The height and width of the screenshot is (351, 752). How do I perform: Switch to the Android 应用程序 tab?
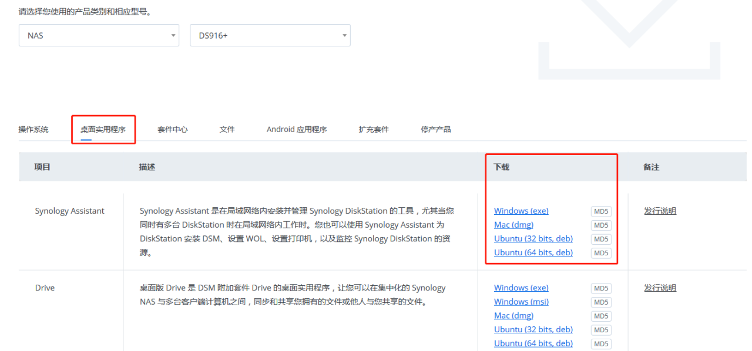click(x=297, y=129)
